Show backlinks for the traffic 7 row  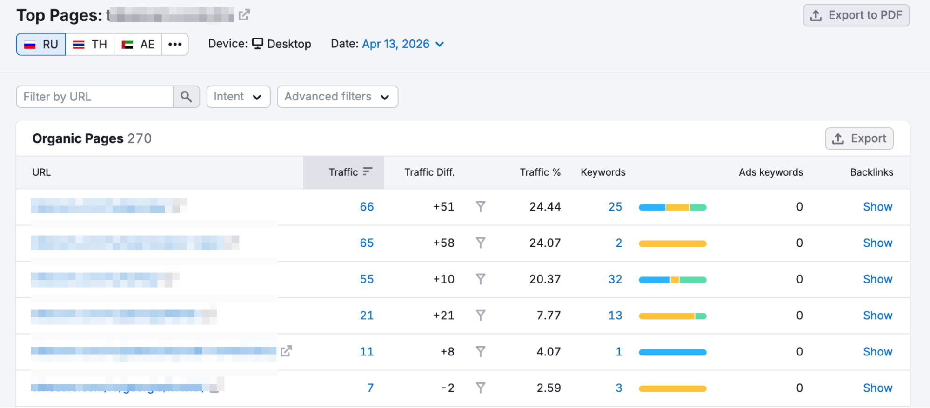point(878,388)
